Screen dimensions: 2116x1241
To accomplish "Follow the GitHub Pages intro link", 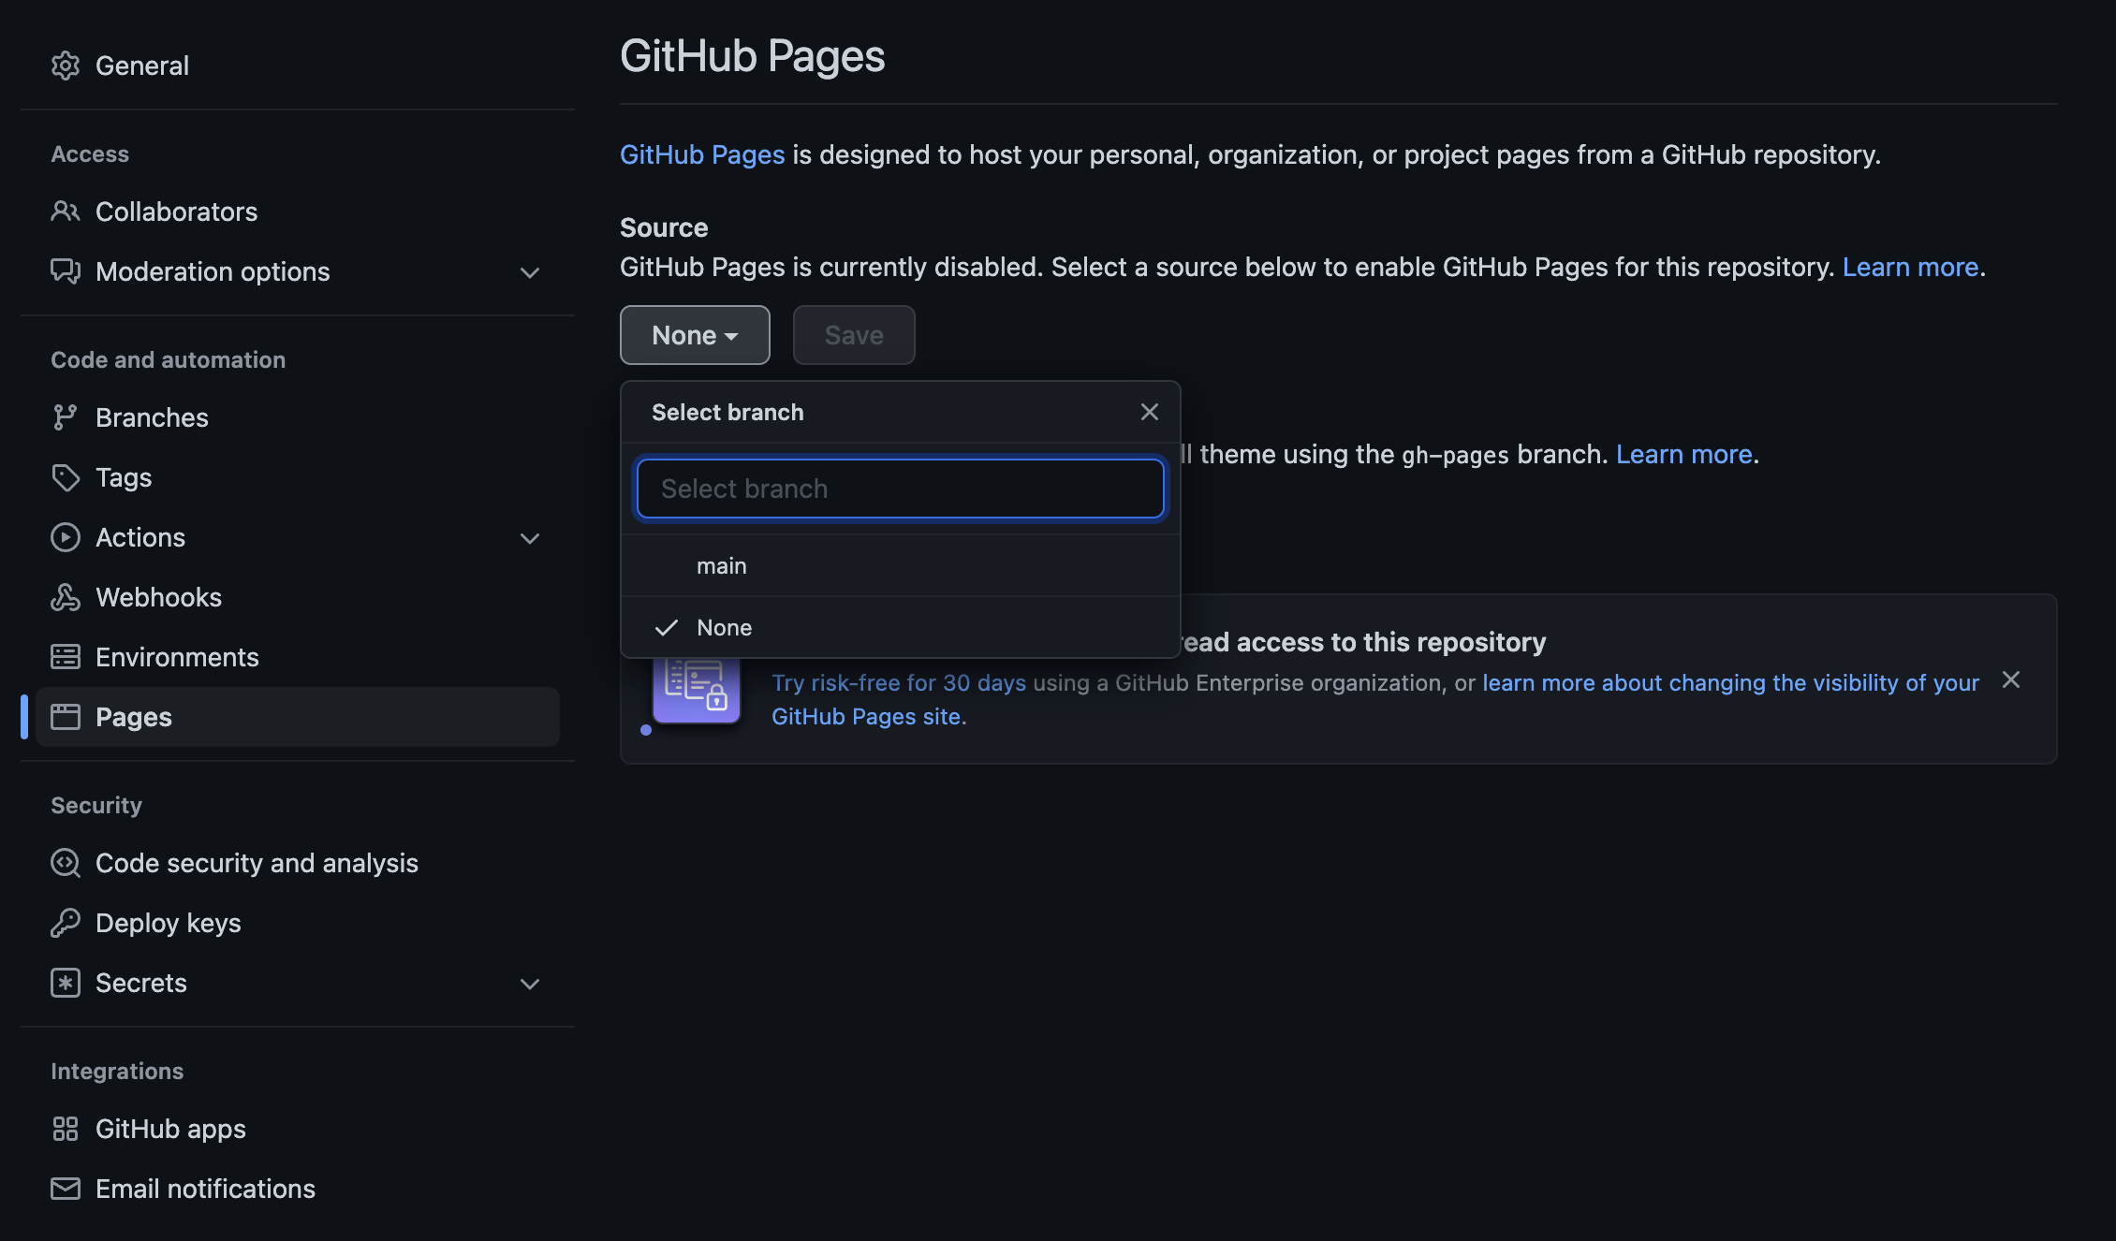I will click(x=702, y=154).
